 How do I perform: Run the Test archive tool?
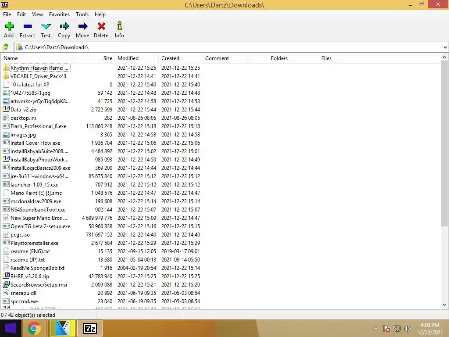pyautogui.click(x=46, y=30)
